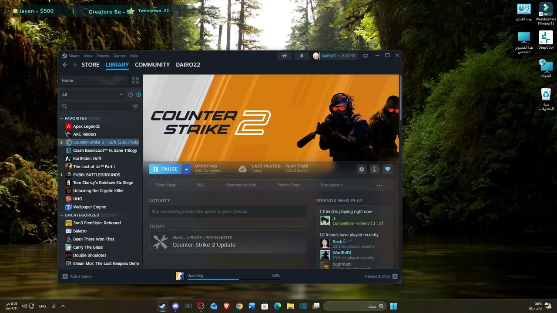Show Counter-Strike 2 game info icon
Viewport: 557px width, 313px height.
tap(374, 169)
